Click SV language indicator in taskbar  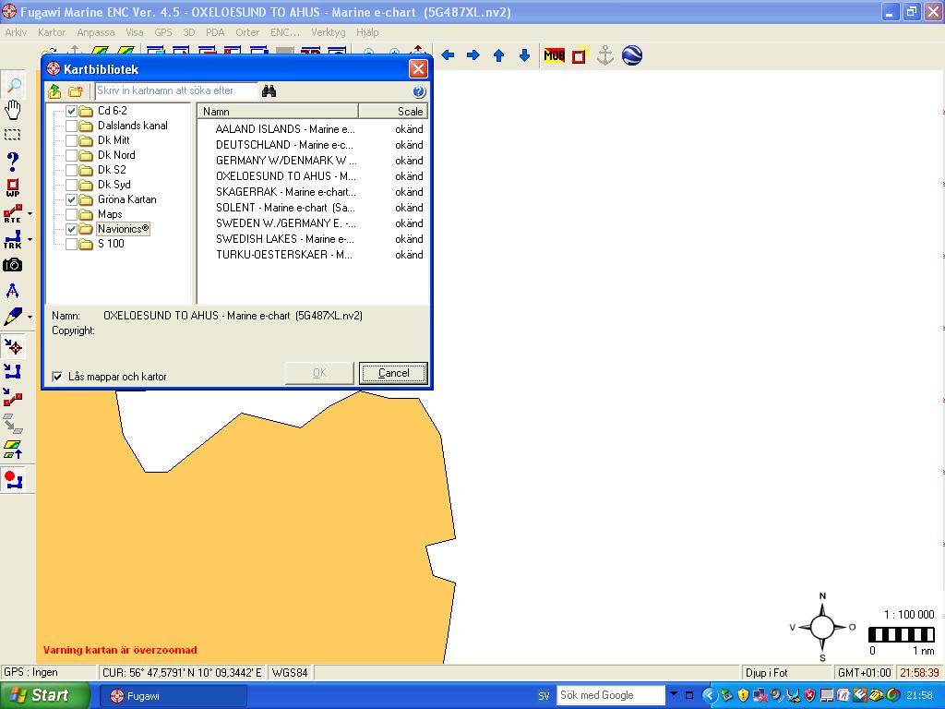click(x=544, y=696)
